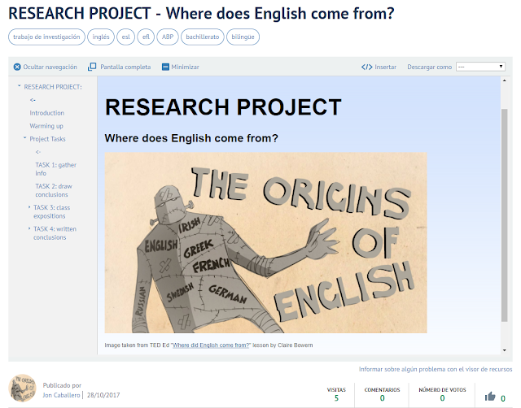
Task: Click the back arrow under RESEARCH PROJECT
Action: (33, 100)
